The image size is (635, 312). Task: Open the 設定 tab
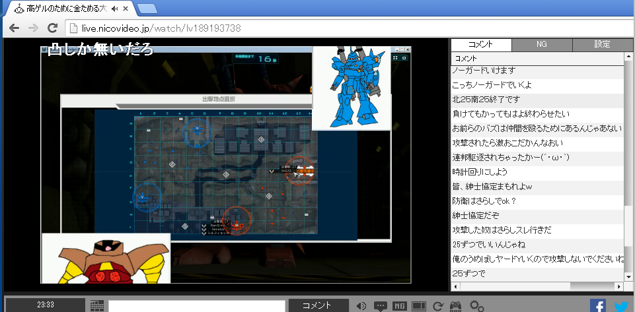pyautogui.click(x=602, y=44)
